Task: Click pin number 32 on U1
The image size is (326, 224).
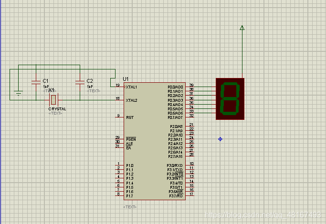Action: (x=191, y=116)
